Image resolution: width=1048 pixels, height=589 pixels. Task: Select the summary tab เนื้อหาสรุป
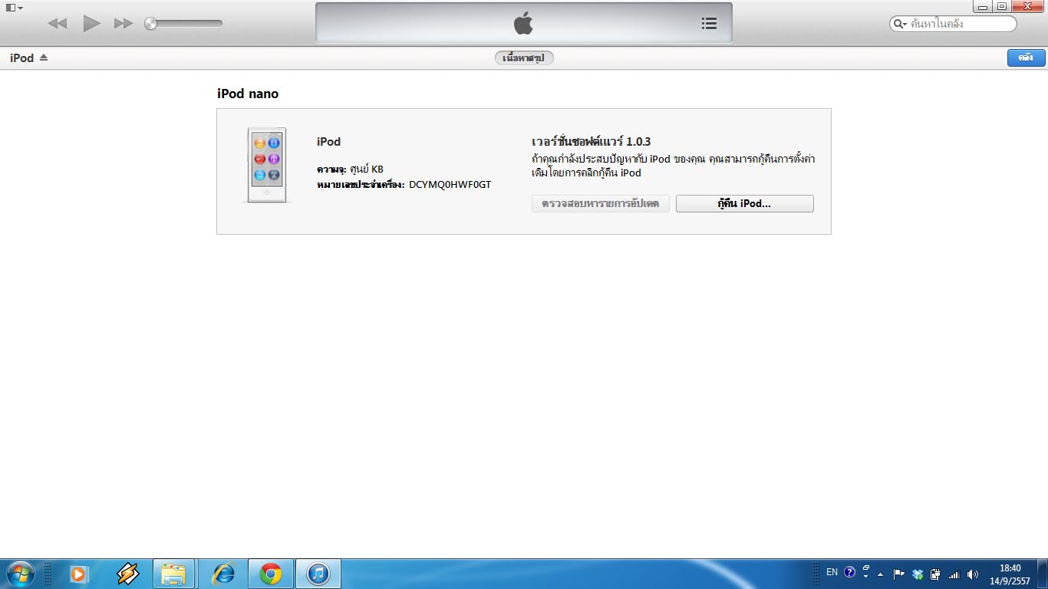pyautogui.click(x=524, y=58)
